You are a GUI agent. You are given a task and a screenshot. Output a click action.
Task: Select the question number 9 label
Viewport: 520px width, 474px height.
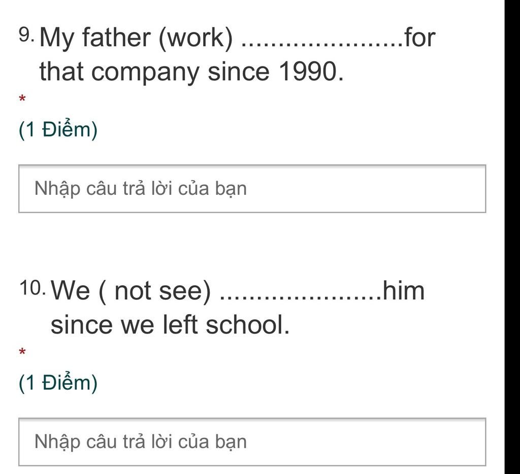(x=26, y=35)
